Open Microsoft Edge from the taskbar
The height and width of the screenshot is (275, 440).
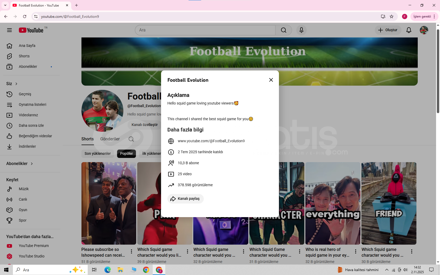coord(107,270)
